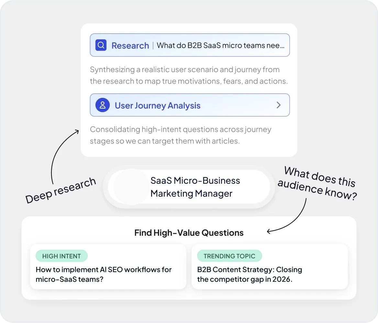378x323 pixels.
Task: Open 'B2B Content Strategy: Closing the competitor gap' card
Action: [270, 267]
